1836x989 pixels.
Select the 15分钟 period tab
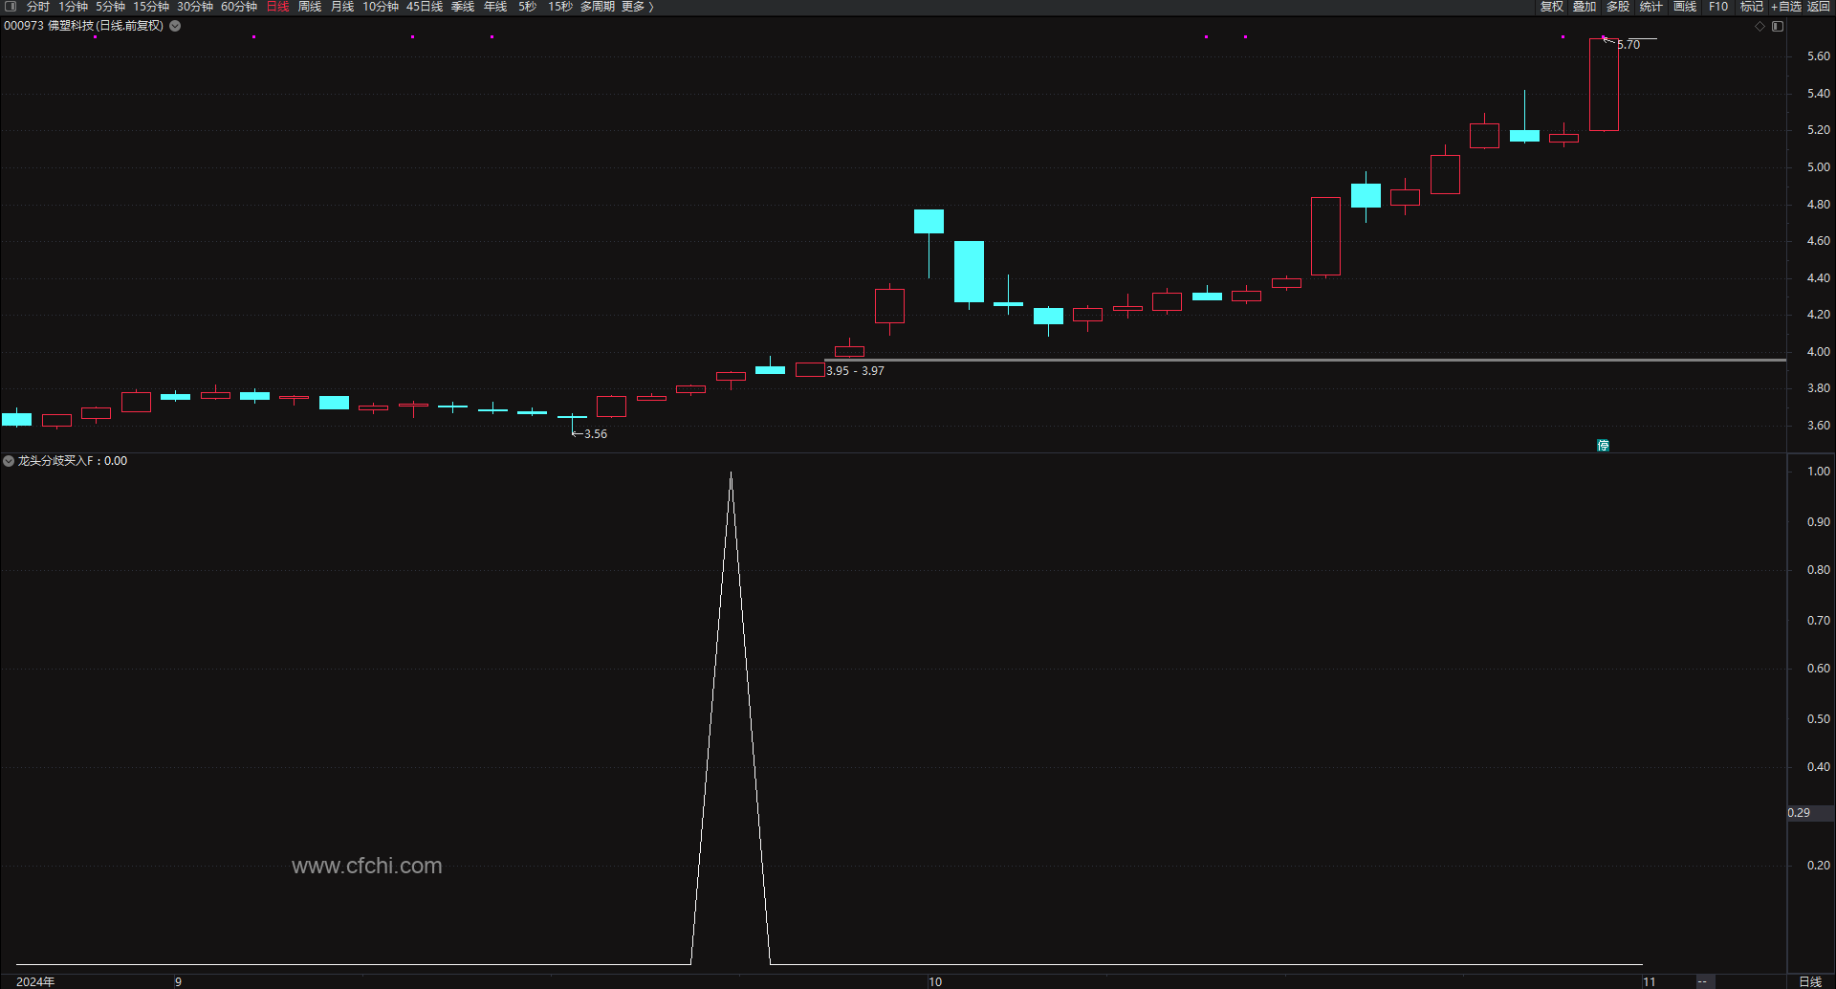(x=151, y=7)
